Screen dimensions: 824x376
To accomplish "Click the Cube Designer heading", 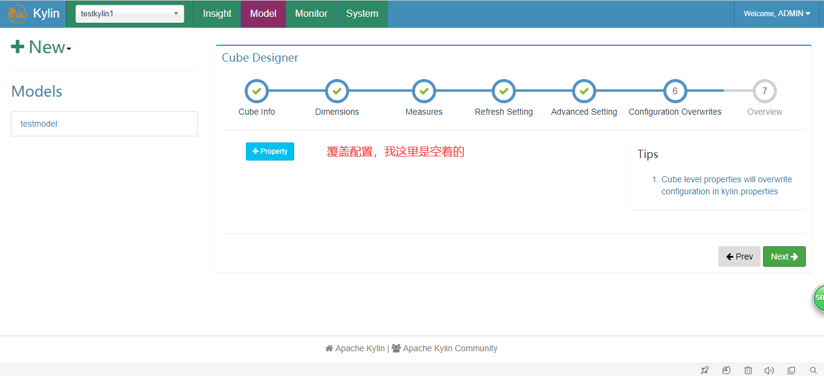I will [x=260, y=58].
